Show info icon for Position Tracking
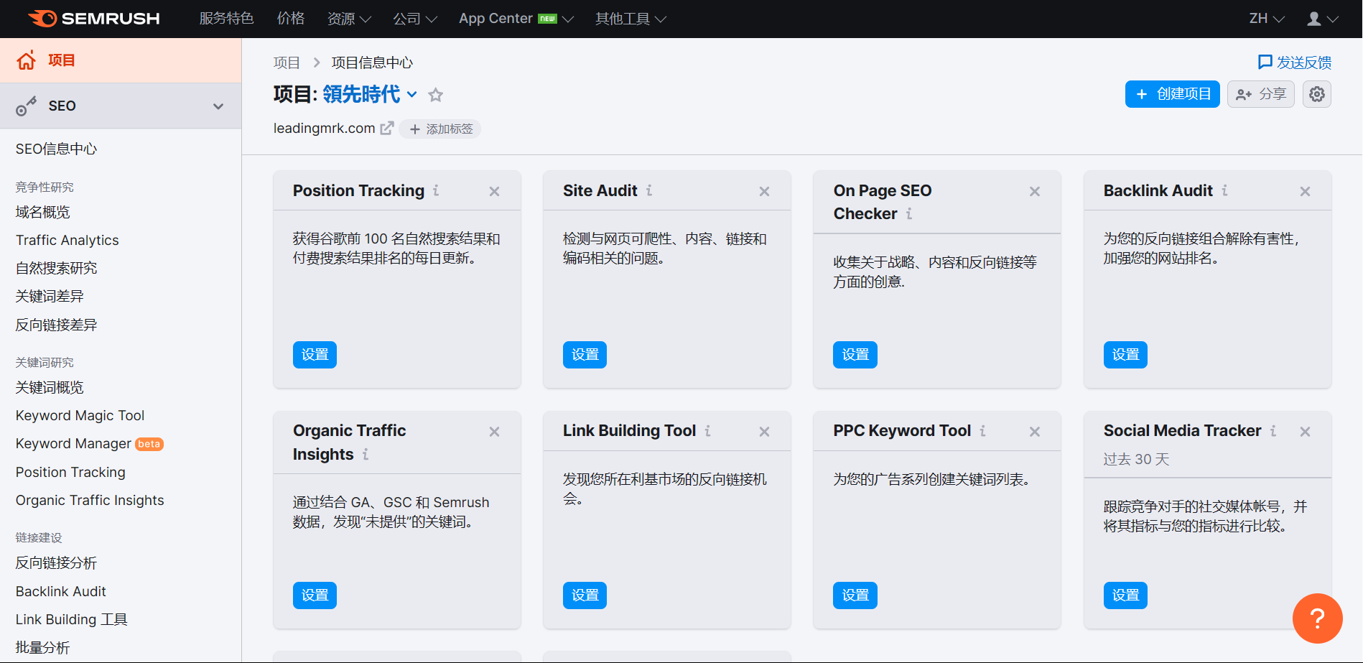Viewport: 1363px width, 663px height. pos(436,190)
